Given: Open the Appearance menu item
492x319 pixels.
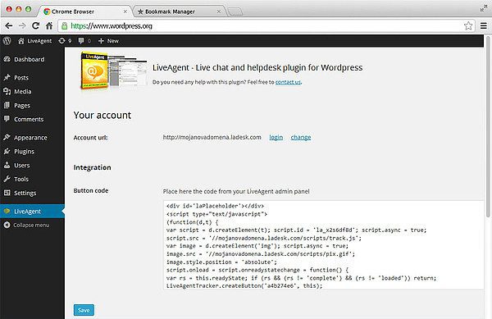Looking at the screenshot, I should (x=32, y=138).
